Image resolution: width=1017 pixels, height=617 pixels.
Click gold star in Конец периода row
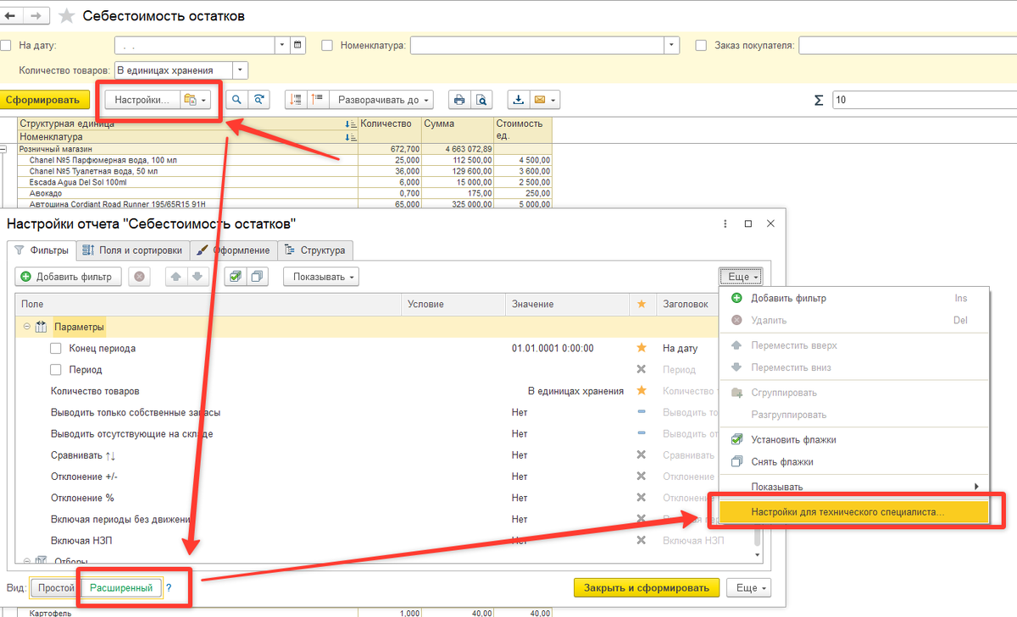click(642, 348)
